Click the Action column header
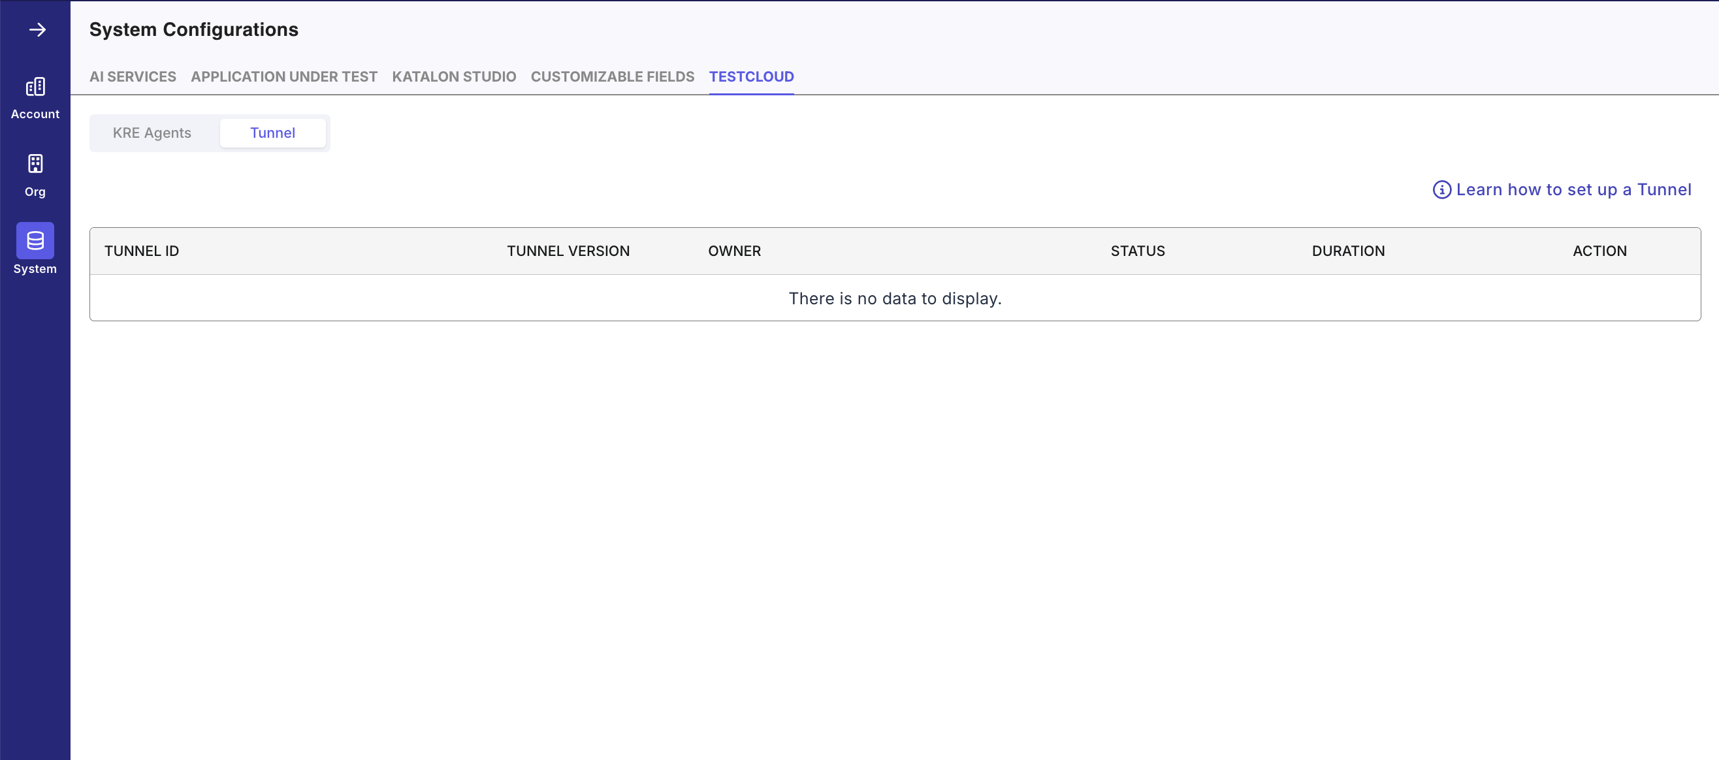The height and width of the screenshot is (760, 1719). coord(1599,251)
